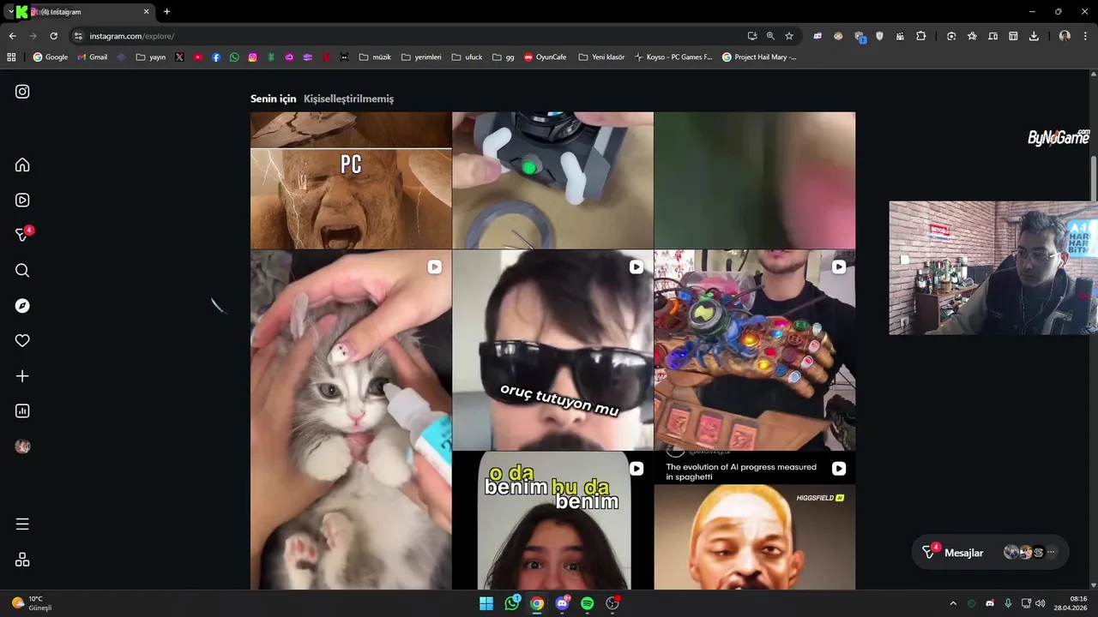
Task: Open the Facebook bookmark icon
Action: click(x=216, y=57)
